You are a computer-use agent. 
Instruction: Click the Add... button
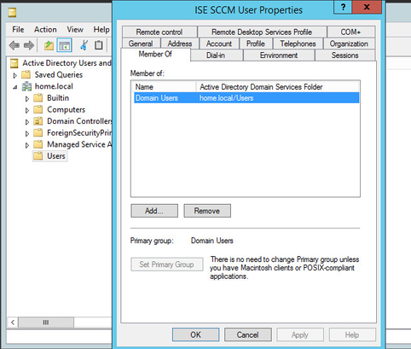click(154, 211)
